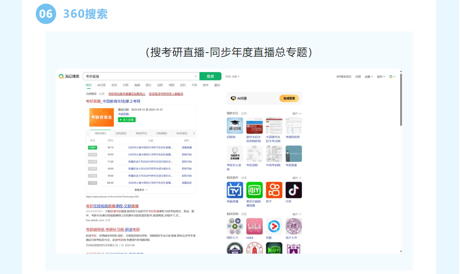Clear the search box with the X icon

coord(196,76)
